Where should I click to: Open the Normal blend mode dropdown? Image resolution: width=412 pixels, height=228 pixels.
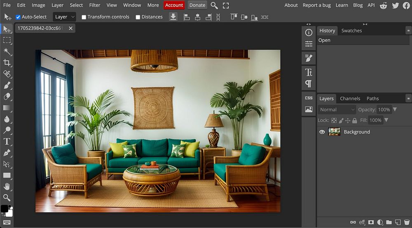point(337,110)
